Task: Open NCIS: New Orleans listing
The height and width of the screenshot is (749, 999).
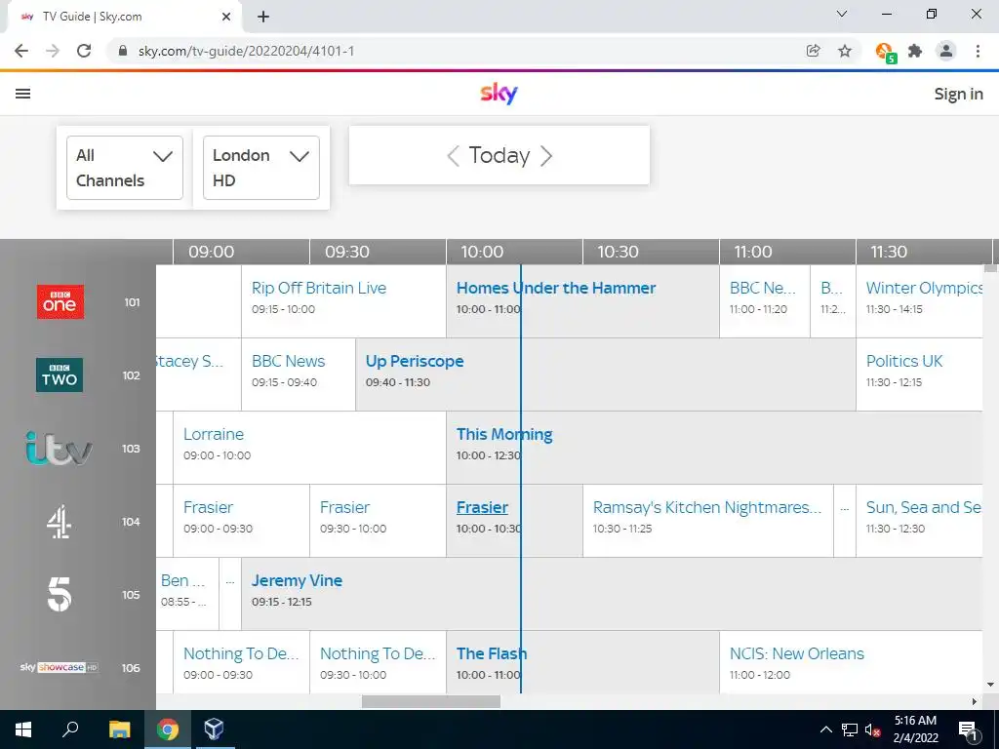Action: pos(851,662)
